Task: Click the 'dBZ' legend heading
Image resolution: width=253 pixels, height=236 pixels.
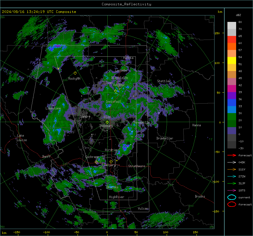Action: [238, 15]
